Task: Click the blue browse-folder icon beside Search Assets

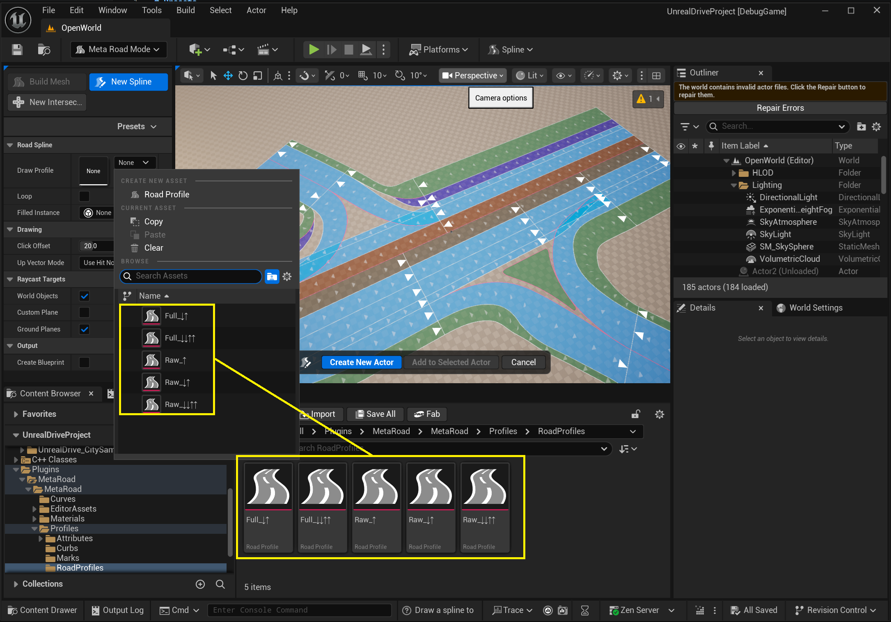Action: pyautogui.click(x=272, y=277)
